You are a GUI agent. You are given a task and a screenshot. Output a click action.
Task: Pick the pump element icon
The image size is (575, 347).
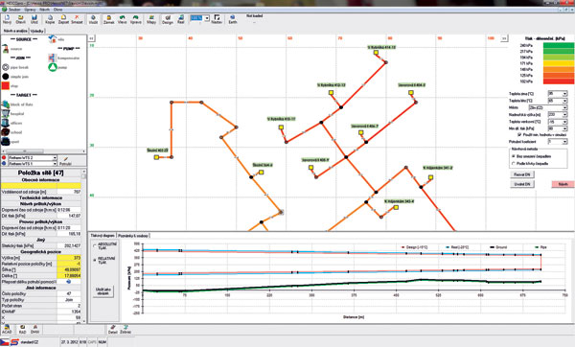[x=53, y=67]
